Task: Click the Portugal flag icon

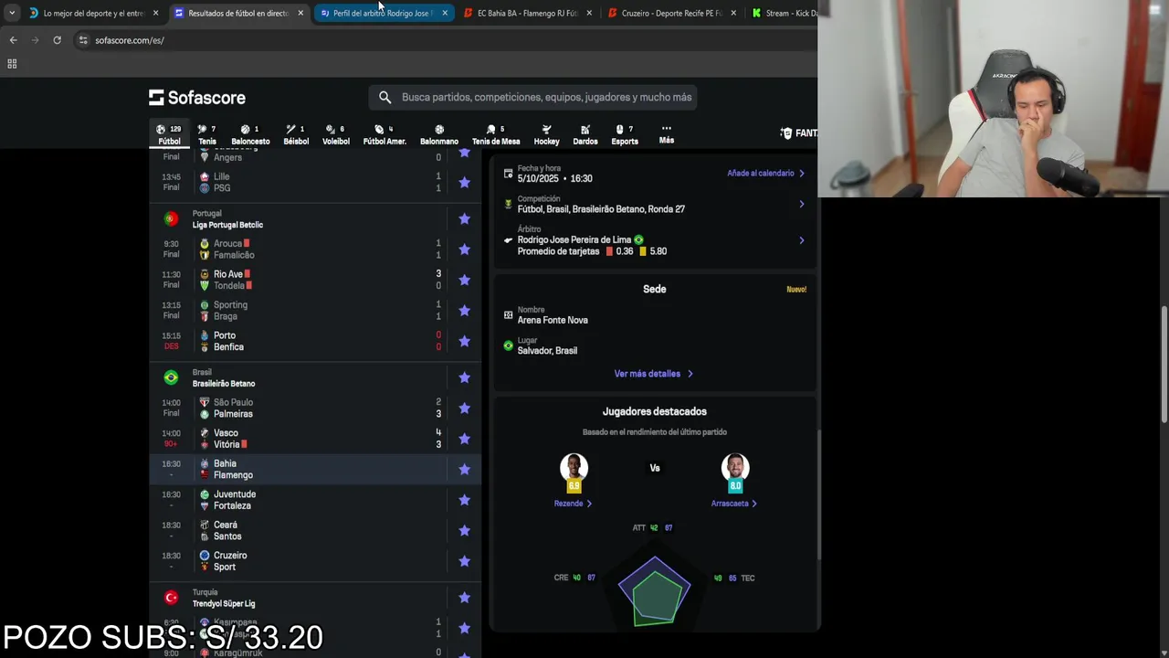Action: coord(171,218)
